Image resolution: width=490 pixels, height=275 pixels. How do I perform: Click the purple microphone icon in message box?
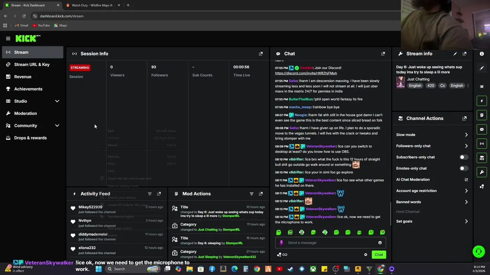click(x=281, y=243)
